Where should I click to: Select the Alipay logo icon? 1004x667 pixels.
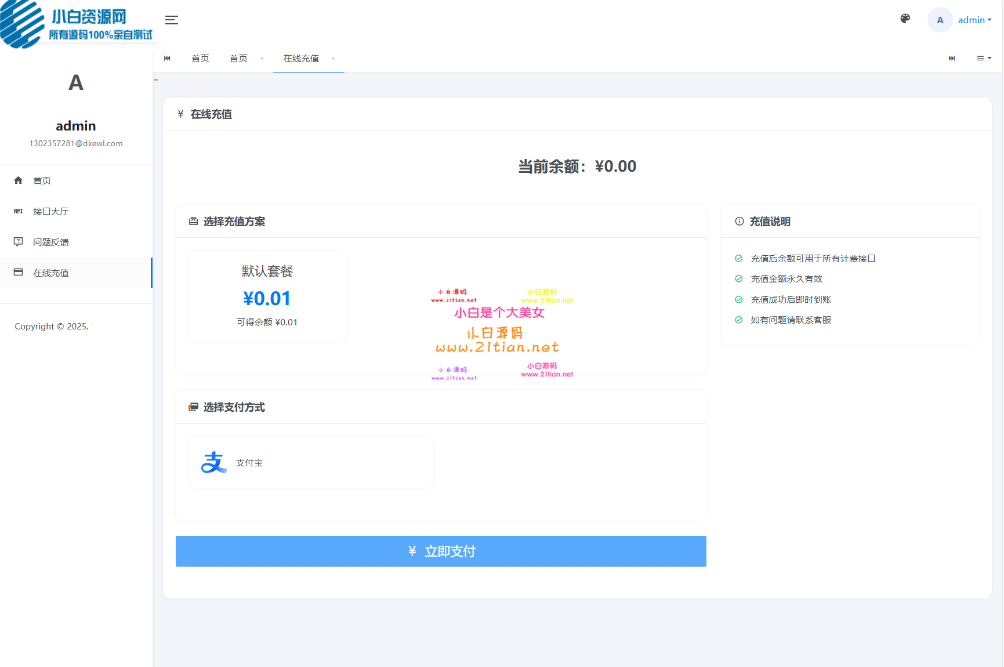point(213,462)
